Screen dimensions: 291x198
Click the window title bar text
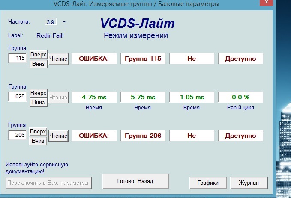click(136, 4)
